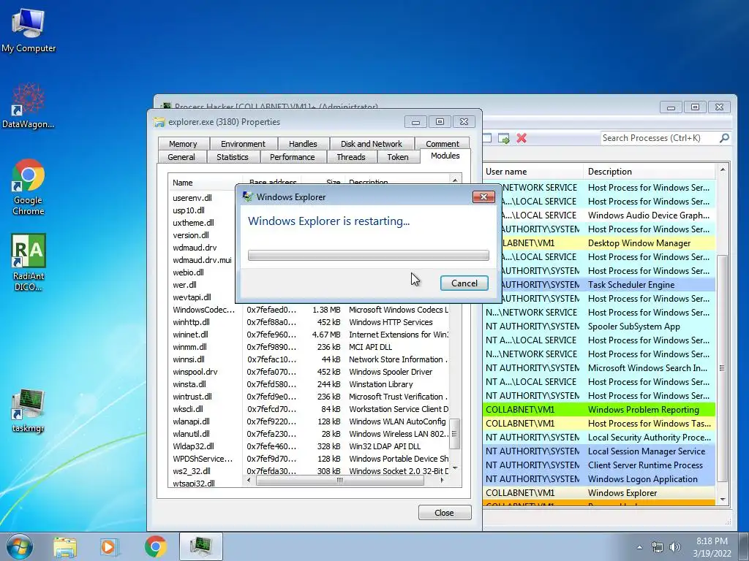Click in the Search Processes field
The width and height of the screenshot is (749, 561).
click(659, 138)
